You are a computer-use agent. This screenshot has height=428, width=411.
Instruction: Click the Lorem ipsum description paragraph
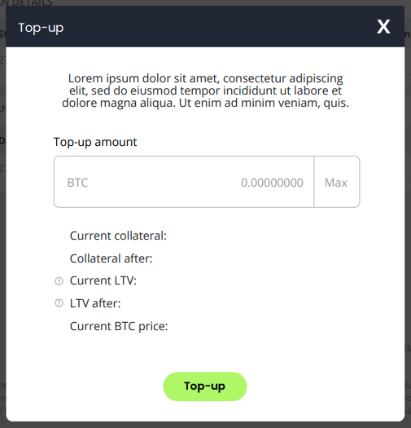click(x=205, y=90)
